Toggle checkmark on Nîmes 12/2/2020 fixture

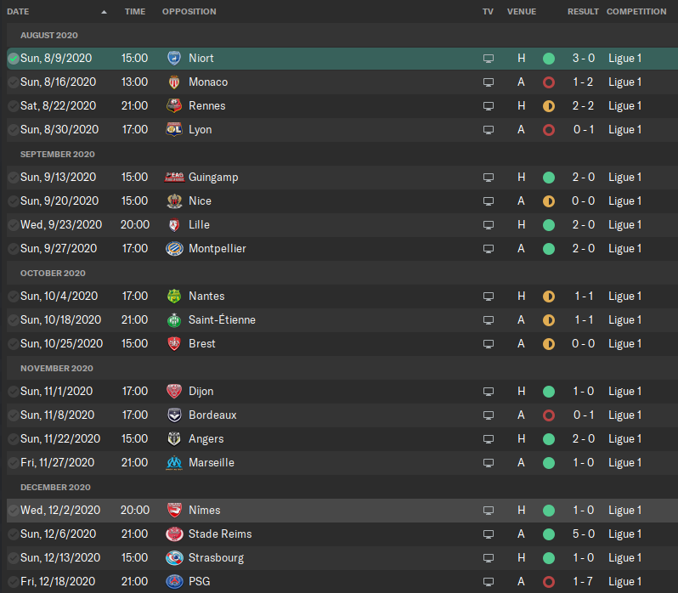point(13,511)
